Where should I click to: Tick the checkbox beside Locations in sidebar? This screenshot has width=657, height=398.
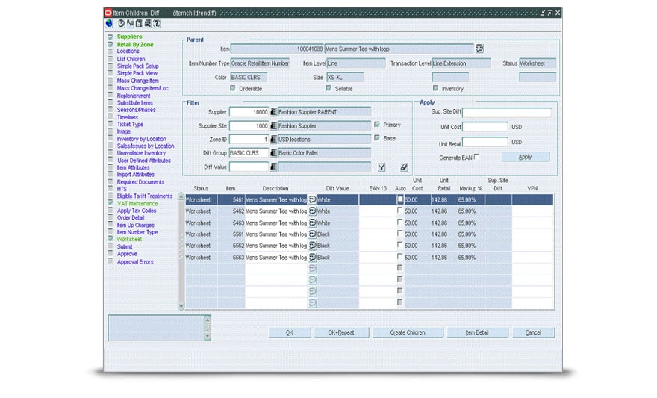click(110, 52)
